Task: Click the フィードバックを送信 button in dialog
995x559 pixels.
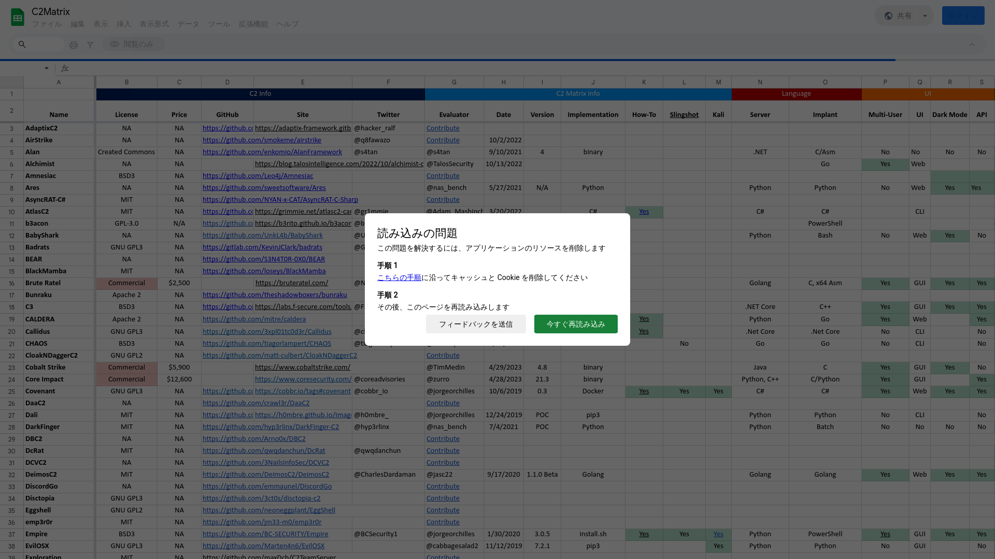Action: pos(476,324)
